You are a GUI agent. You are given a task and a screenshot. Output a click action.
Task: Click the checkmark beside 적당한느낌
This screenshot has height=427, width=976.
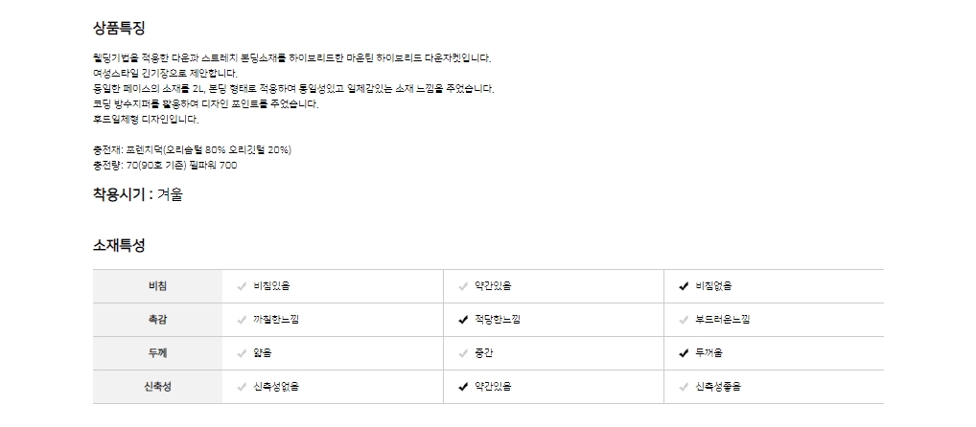(463, 320)
